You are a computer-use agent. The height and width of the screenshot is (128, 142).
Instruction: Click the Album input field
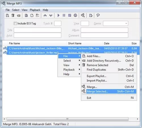[105, 30]
